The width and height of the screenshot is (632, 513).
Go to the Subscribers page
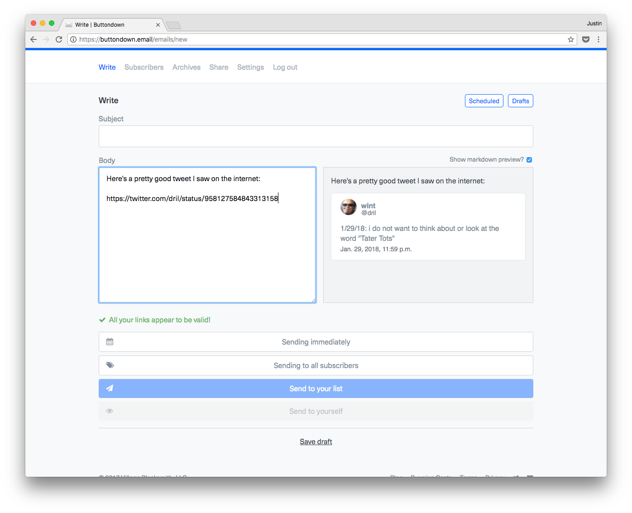144,67
